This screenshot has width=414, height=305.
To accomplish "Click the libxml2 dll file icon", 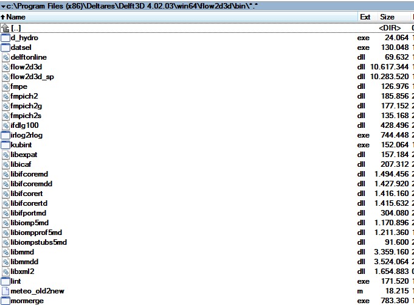I will point(5,272).
